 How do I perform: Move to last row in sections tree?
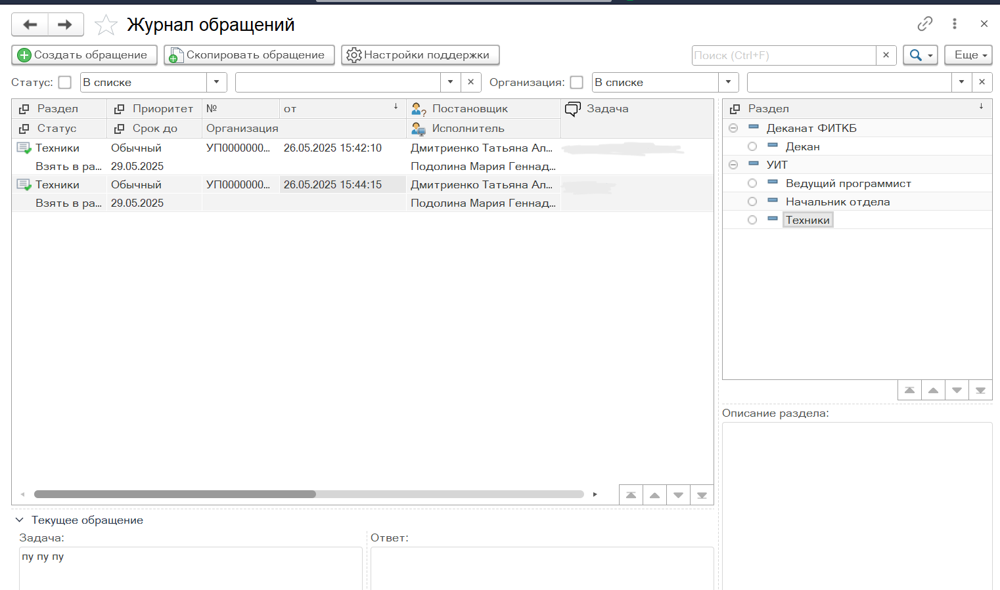(980, 390)
